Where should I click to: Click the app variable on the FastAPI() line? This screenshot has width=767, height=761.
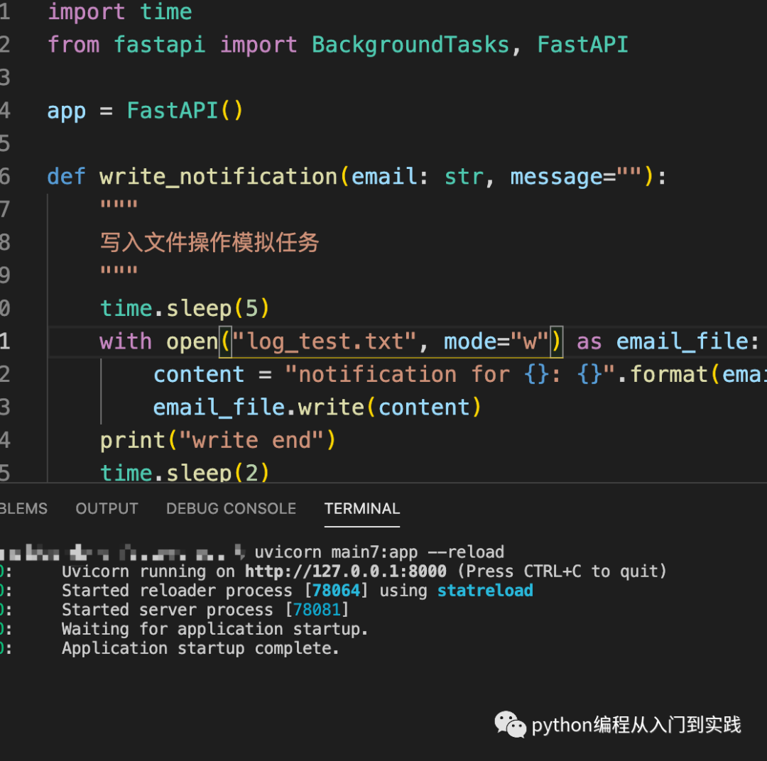(66, 111)
